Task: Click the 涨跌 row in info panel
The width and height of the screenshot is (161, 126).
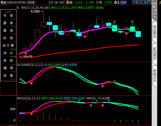Action: (x=8, y=61)
